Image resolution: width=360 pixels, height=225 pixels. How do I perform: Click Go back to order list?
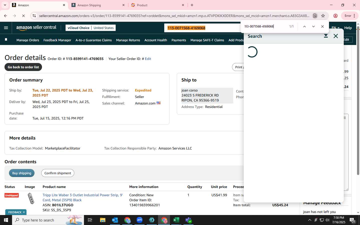tap(23, 67)
